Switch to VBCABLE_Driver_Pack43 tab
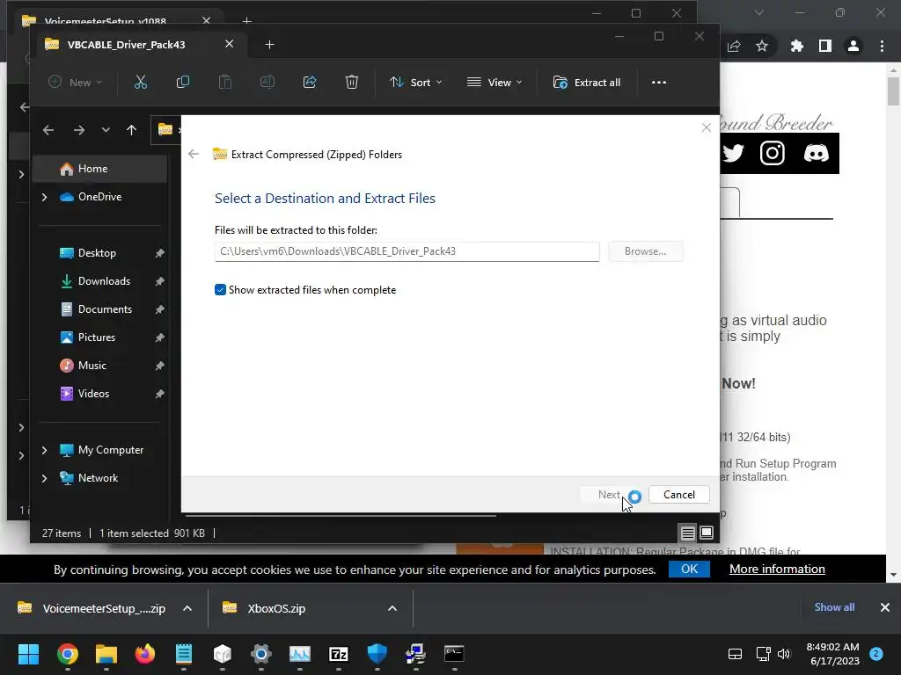901x675 pixels. click(x=127, y=44)
